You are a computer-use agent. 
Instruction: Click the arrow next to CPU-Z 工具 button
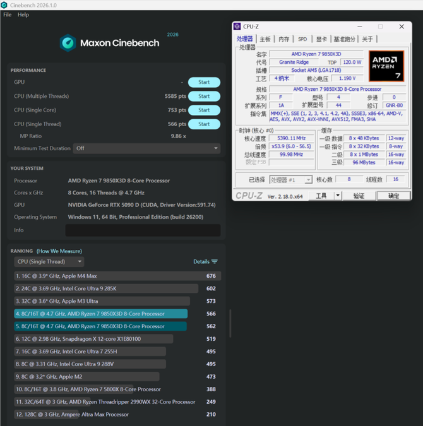(338, 196)
